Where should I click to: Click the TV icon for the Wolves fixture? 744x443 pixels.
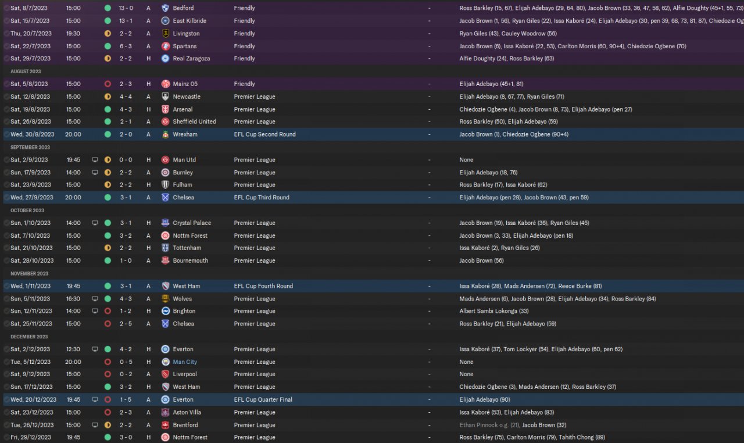pos(95,299)
